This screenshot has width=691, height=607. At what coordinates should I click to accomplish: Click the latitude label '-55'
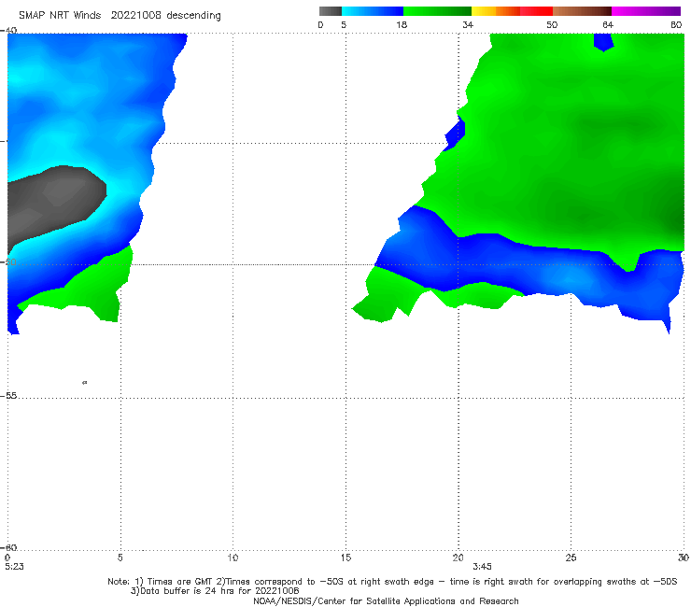coord(8,396)
